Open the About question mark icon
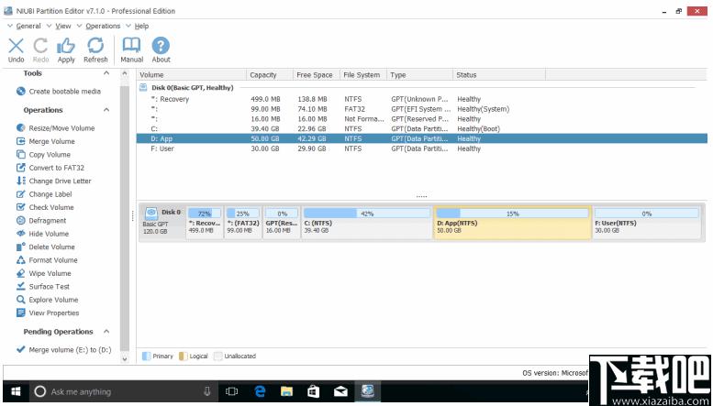 (161, 46)
